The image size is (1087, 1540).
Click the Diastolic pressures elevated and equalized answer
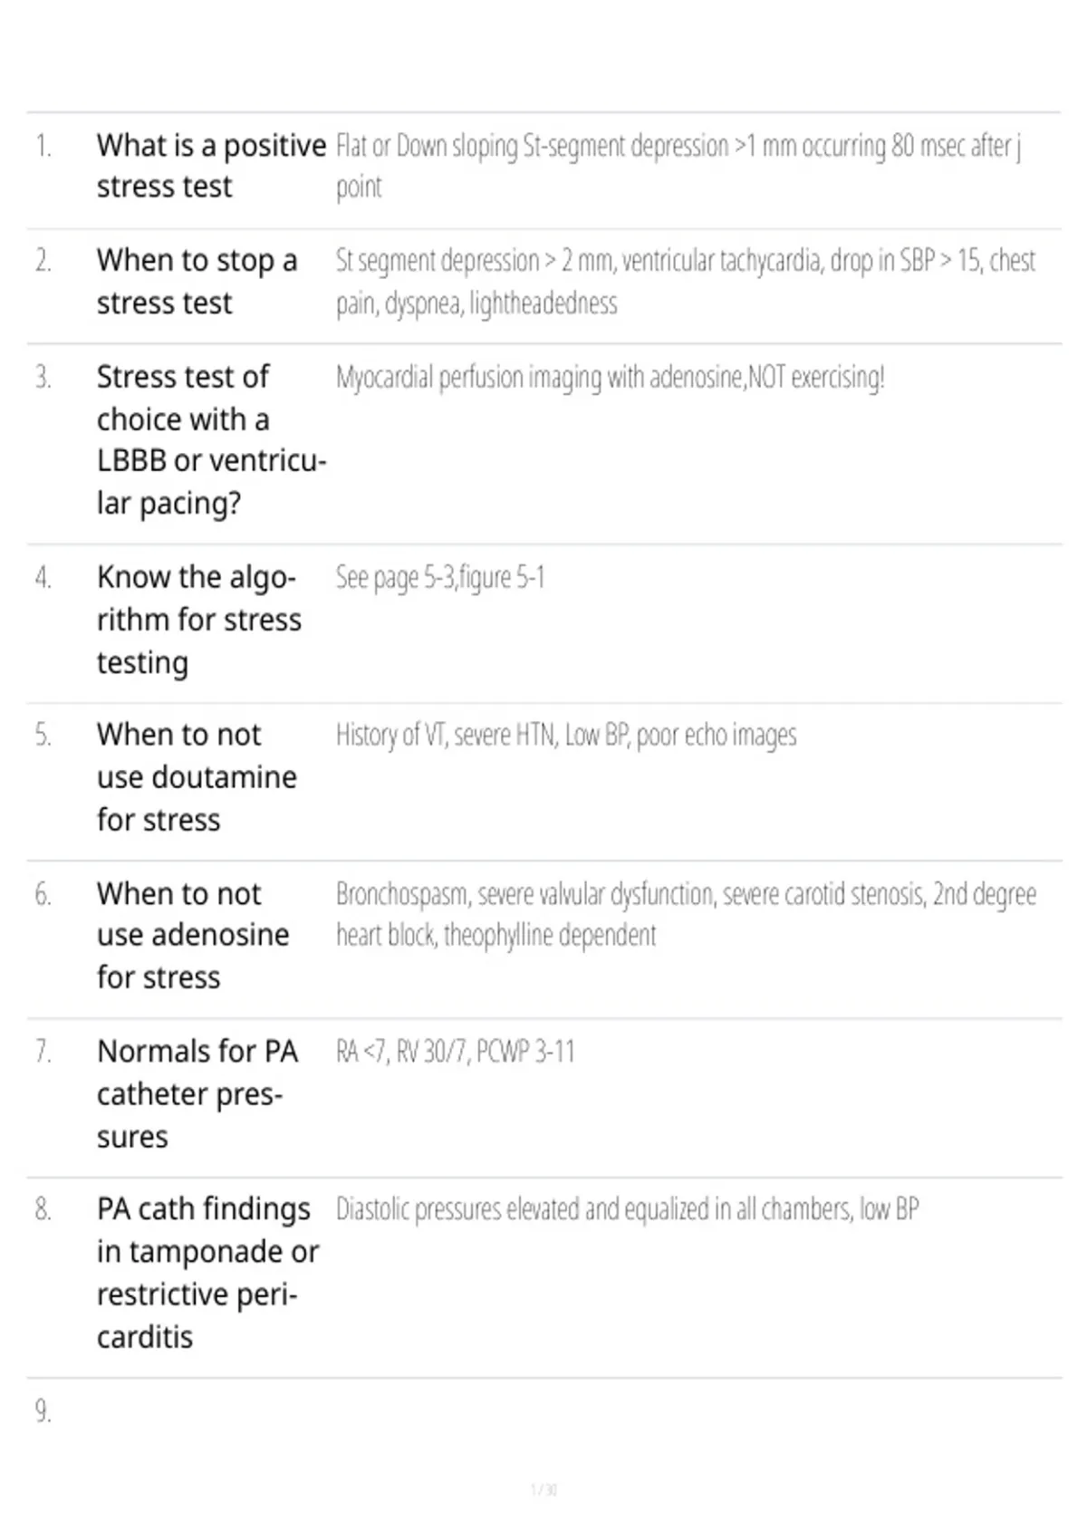pos(628,1209)
